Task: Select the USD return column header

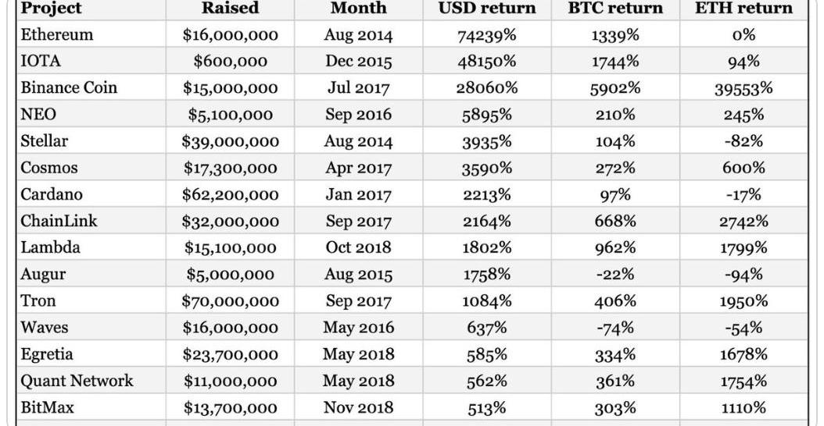Action: pos(485,9)
